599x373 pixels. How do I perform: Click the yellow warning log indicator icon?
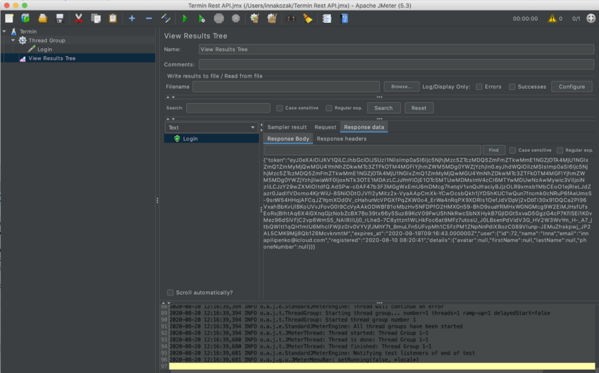552,19
